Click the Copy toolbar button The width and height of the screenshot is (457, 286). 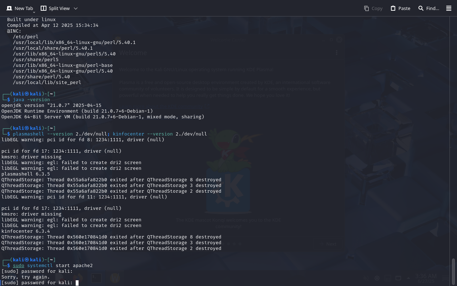[x=373, y=8]
